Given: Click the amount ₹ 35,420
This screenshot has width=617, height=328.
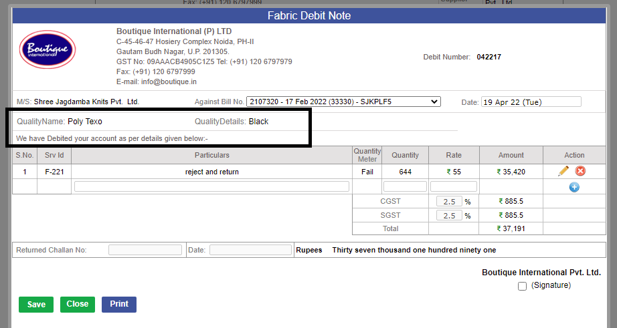Looking at the screenshot, I should point(511,172).
